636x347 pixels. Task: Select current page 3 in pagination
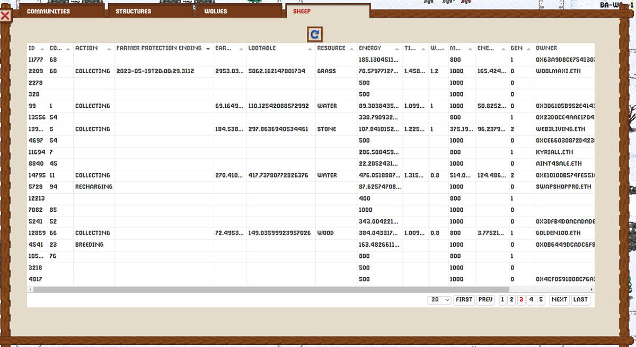(x=521, y=300)
